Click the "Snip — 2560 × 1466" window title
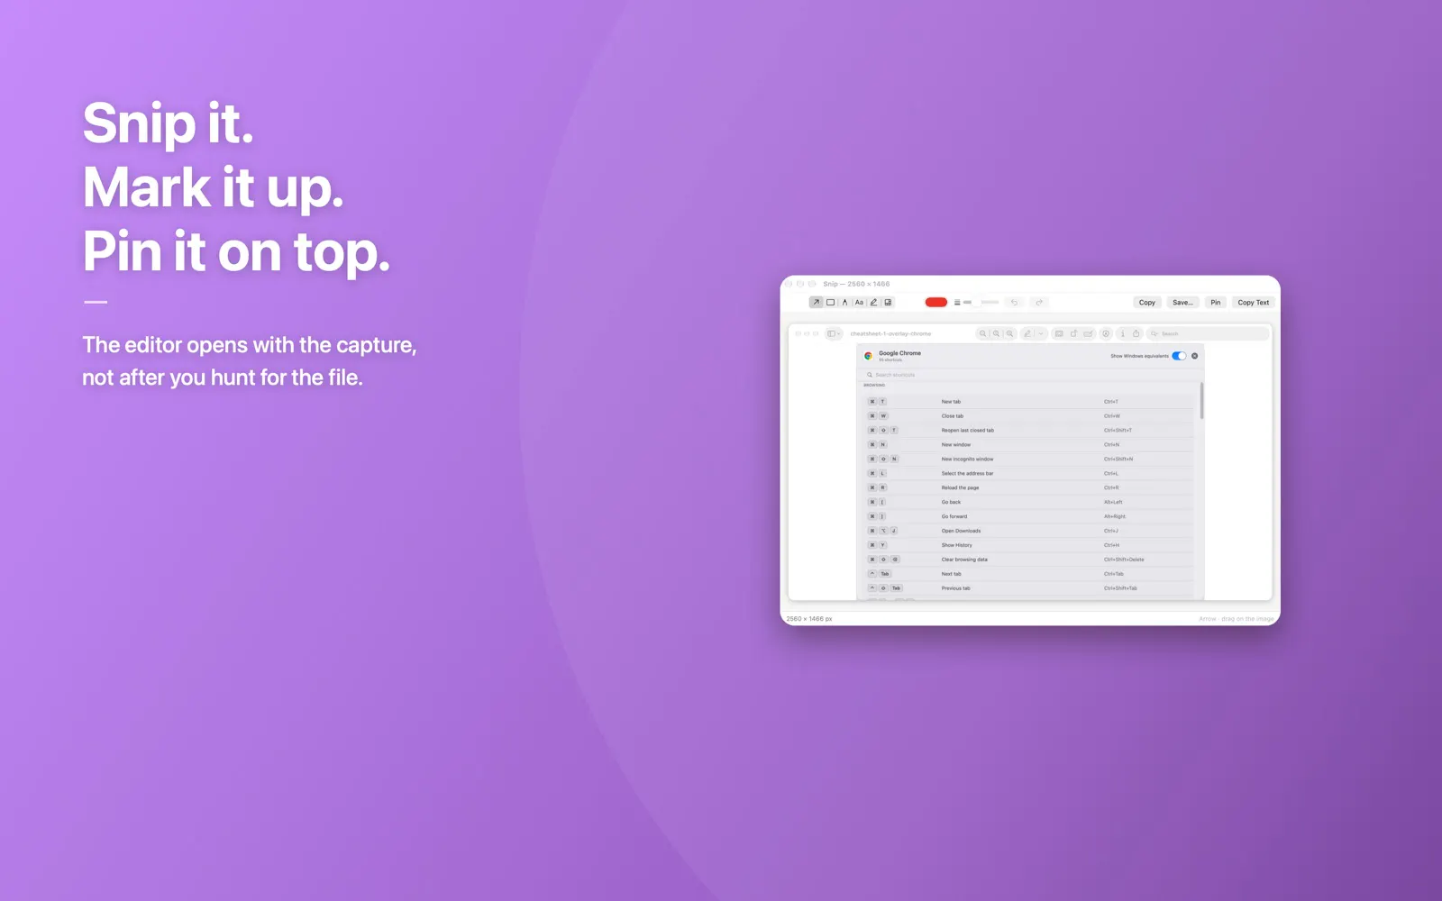The height and width of the screenshot is (901, 1442). click(x=856, y=284)
